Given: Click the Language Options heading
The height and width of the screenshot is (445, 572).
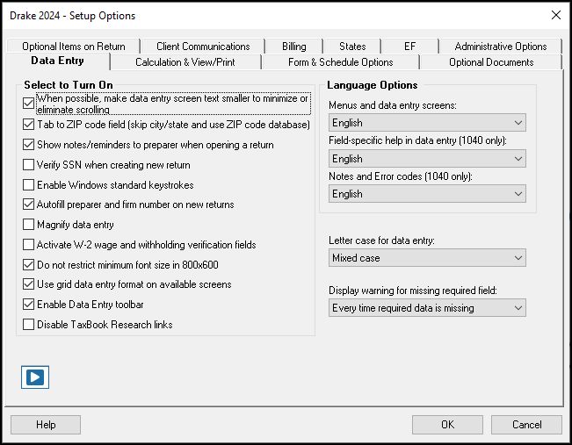Looking at the screenshot, I should (372, 85).
